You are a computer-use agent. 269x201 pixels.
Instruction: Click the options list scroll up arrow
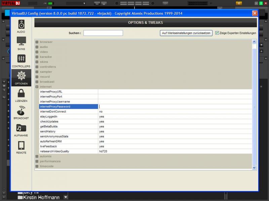(254, 42)
